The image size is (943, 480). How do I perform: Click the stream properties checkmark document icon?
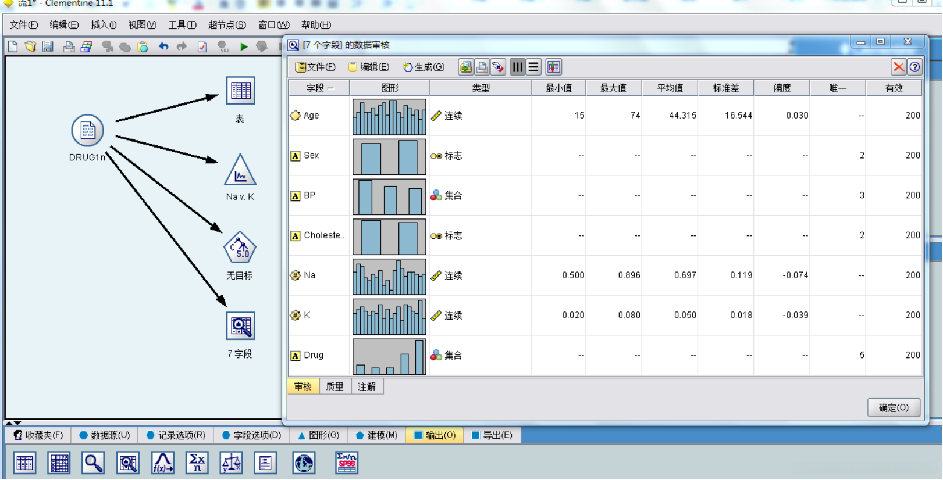202,46
